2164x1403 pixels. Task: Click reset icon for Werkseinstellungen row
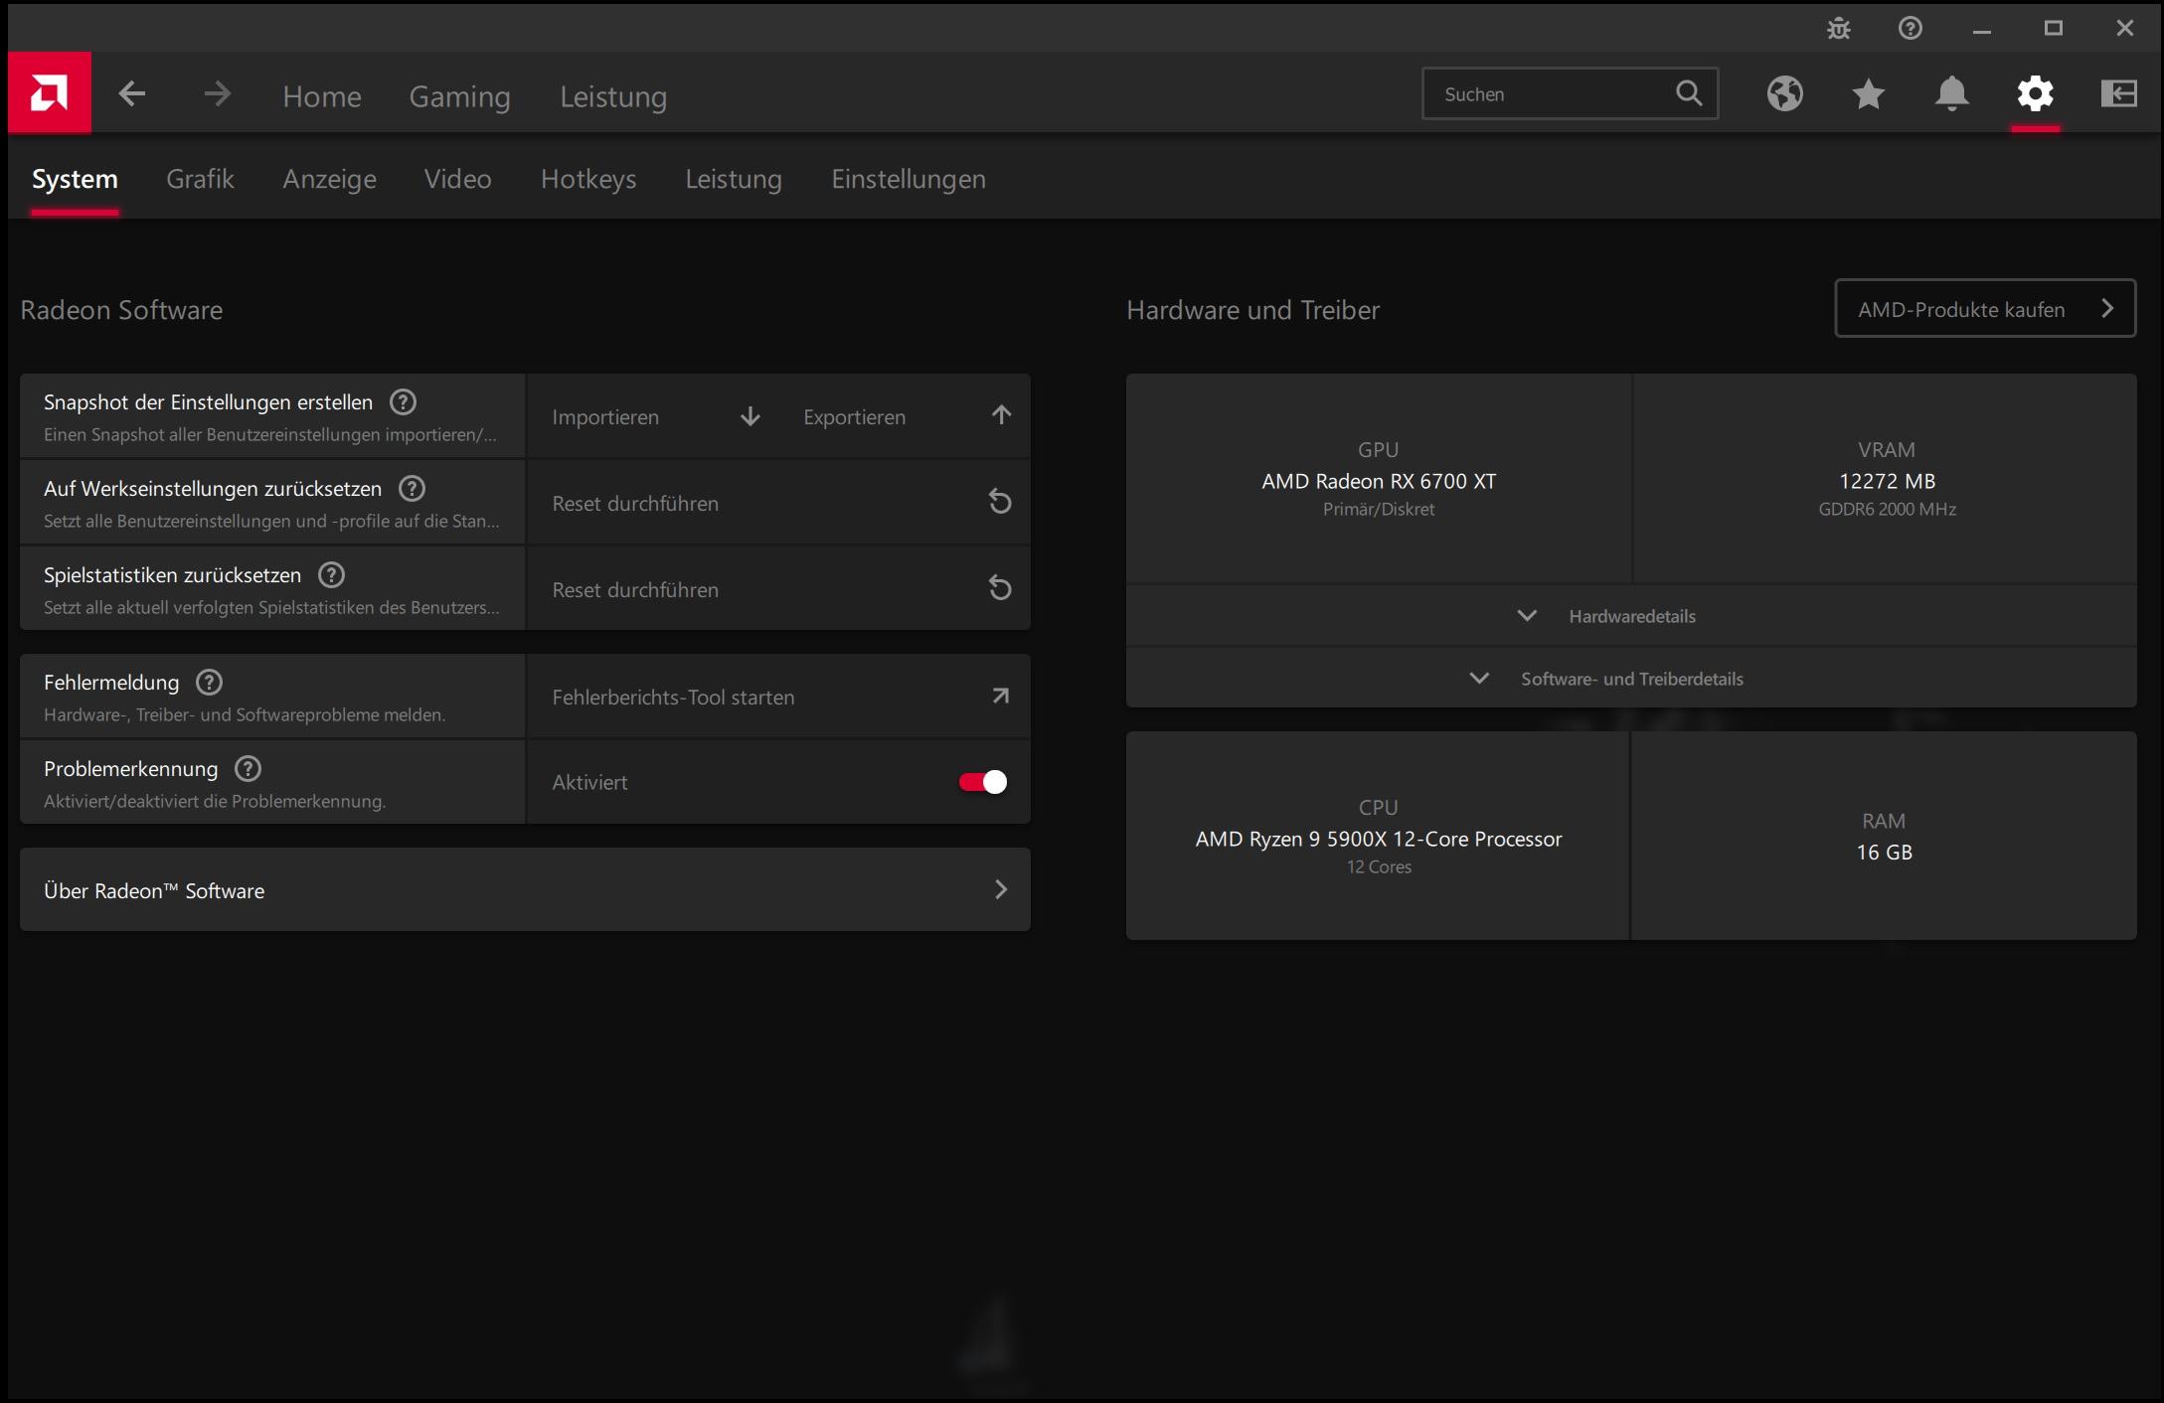point(1000,502)
